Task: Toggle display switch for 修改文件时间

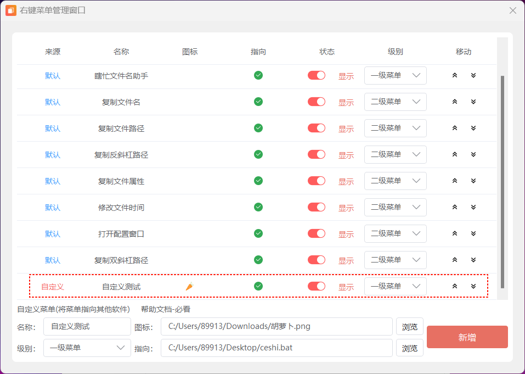Action: click(x=317, y=207)
